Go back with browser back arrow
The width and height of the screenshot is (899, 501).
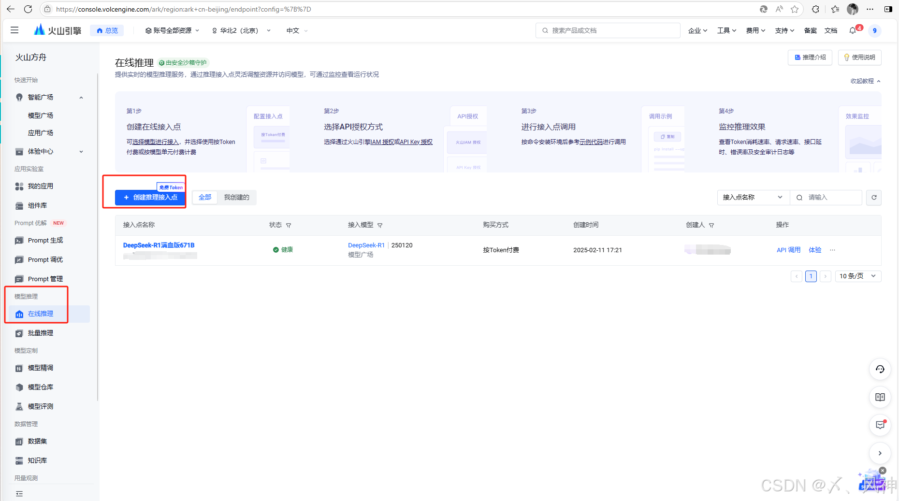[x=11, y=9]
